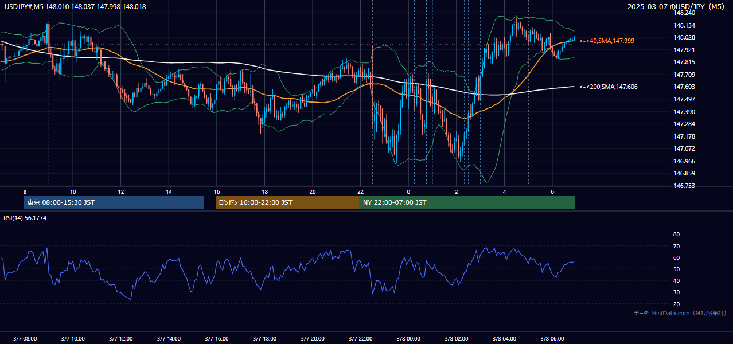Click the 3/8 04:00 date label
The image size is (733, 344).
[x=504, y=339]
